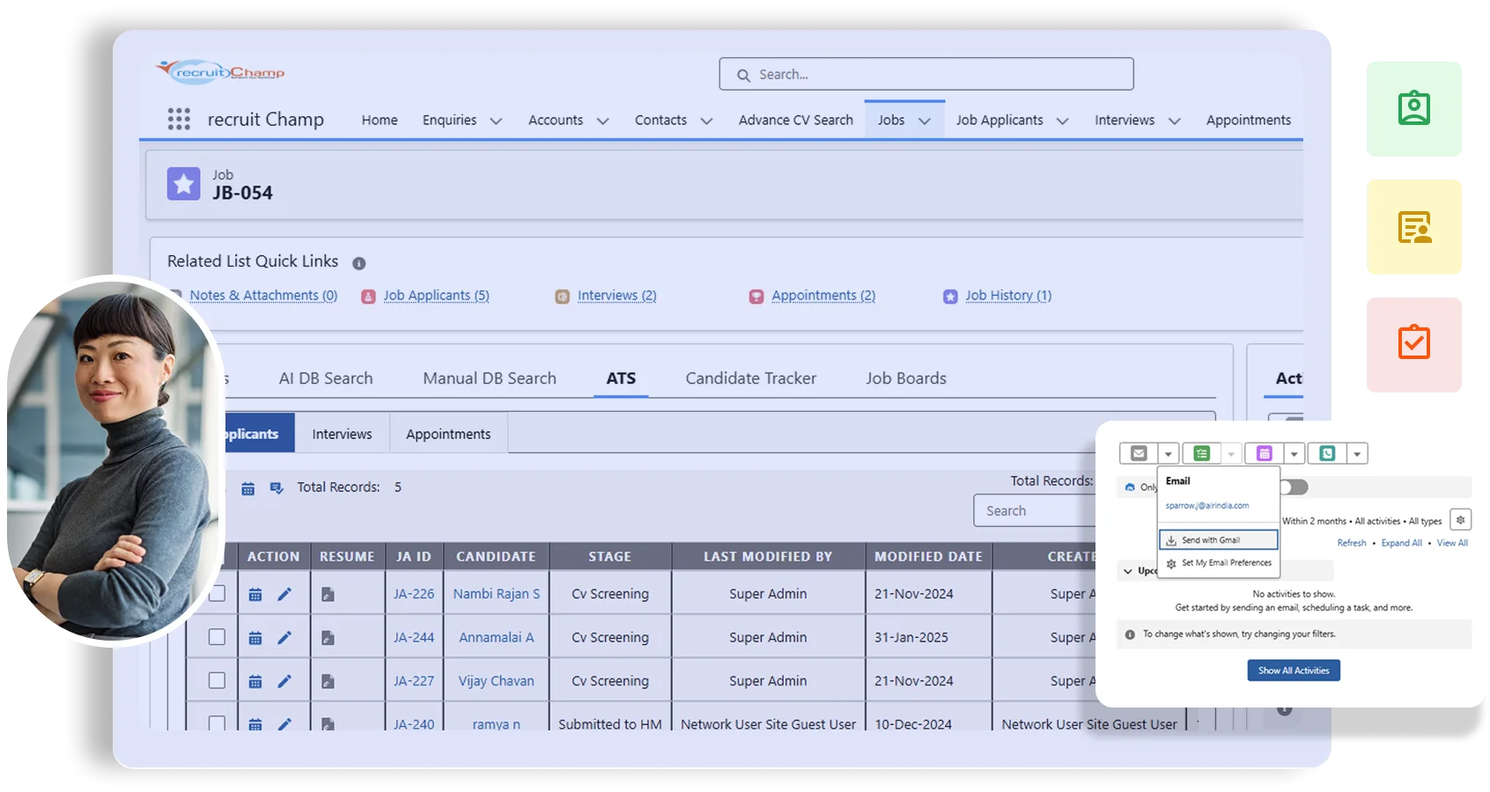Click the global Search field at top
The width and height of the screenshot is (1490, 792).
pos(926,75)
